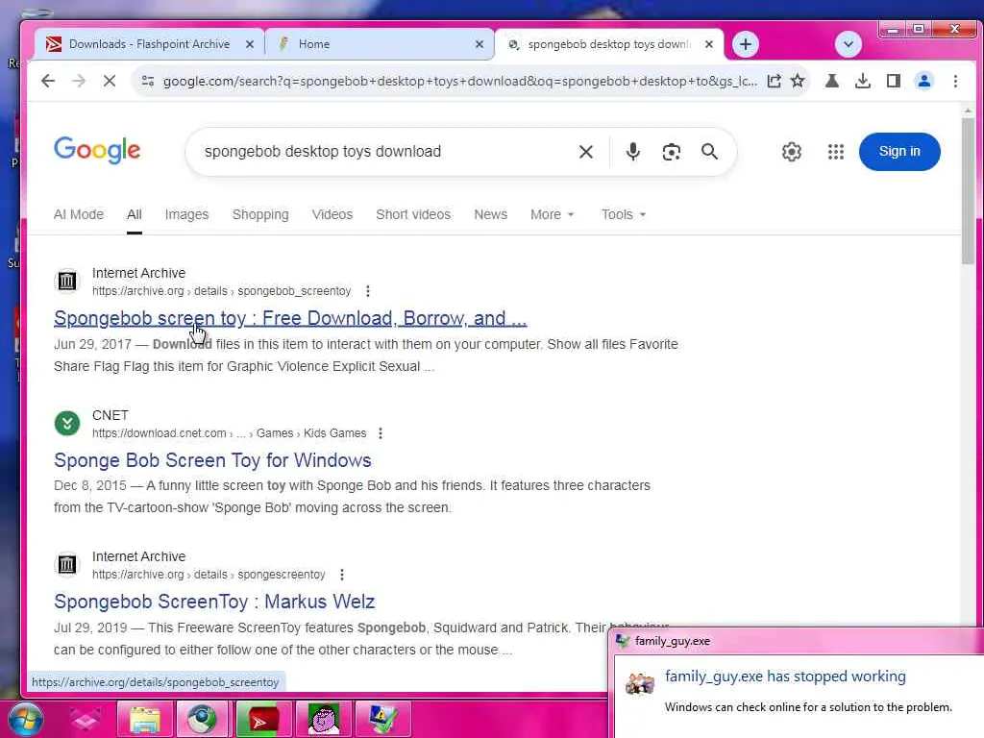Close the spongebob search tab
Image resolution: width=984 pixels, height=738 pixels.
point(709,44)
